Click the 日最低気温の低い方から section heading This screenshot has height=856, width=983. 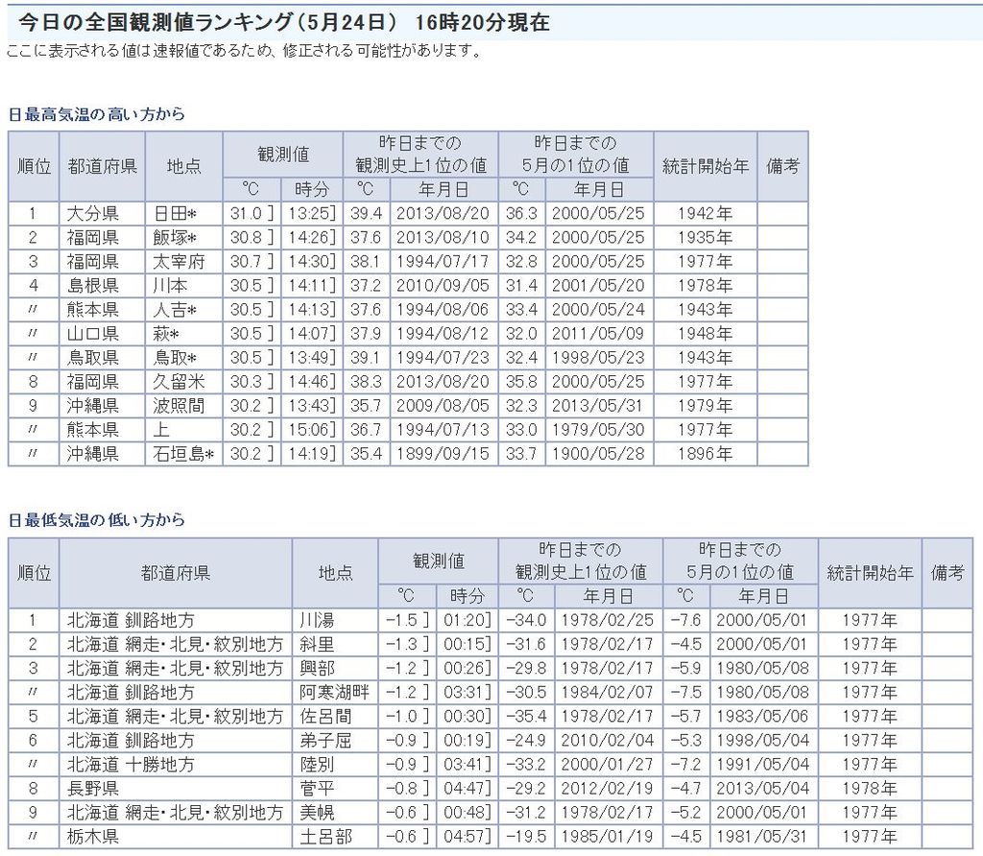[x=96, y=521]
